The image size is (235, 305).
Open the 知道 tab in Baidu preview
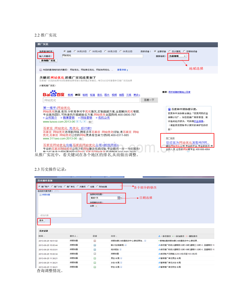(x=92, y=95)
